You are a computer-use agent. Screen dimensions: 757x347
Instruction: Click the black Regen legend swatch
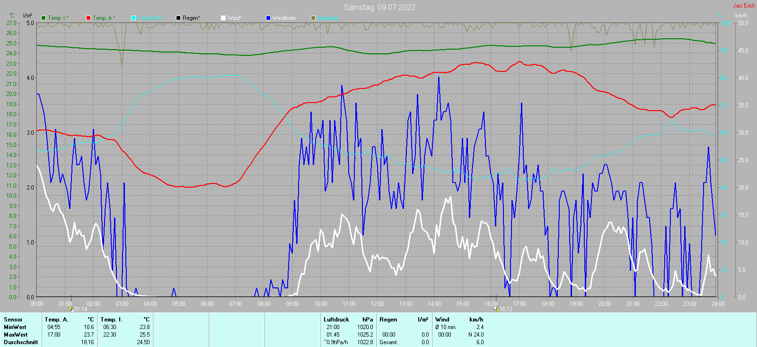coord(178,18)
